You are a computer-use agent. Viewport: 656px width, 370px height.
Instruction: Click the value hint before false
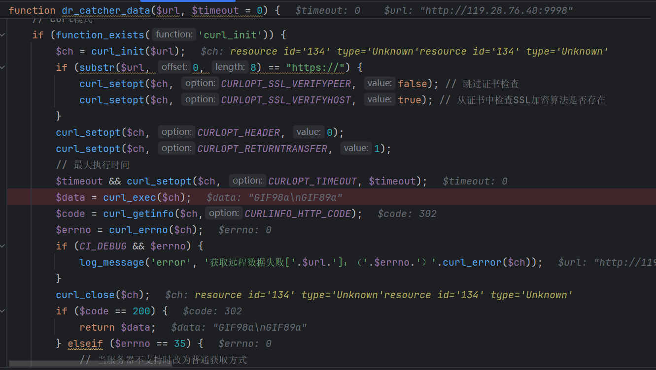tap(380, 83)
